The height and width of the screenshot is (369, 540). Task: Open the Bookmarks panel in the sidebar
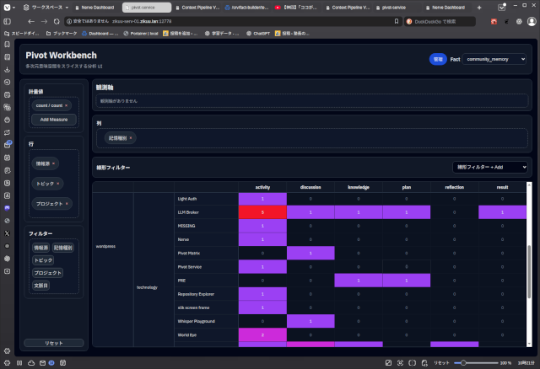pos(7,45)
